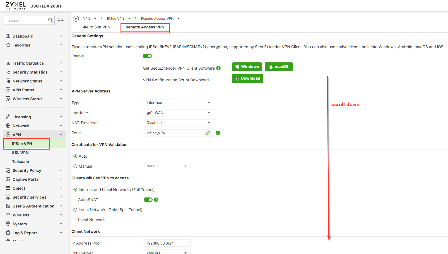
Task: Click the VPN Status icon
Action: 8,90
